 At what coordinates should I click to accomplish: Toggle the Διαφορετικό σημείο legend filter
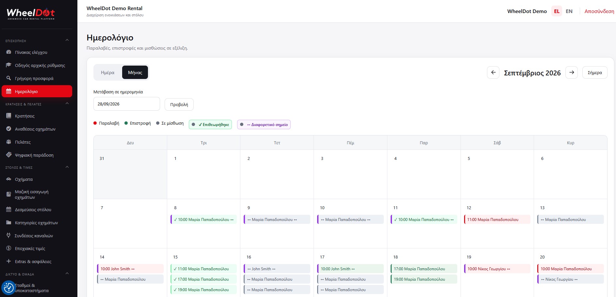point(264,124)
